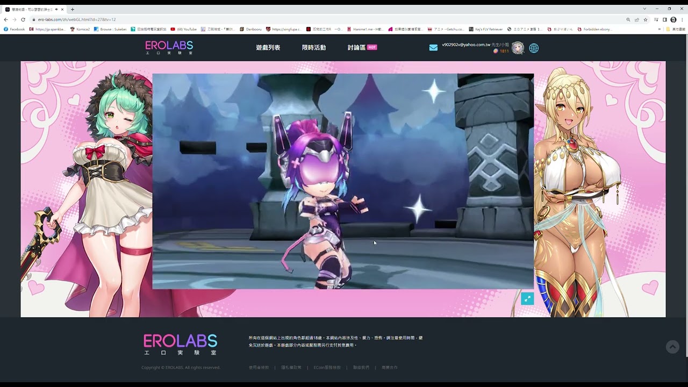Open the Chrome three-dot menu
The image size is (688, 387).
[x=682, y=19]
